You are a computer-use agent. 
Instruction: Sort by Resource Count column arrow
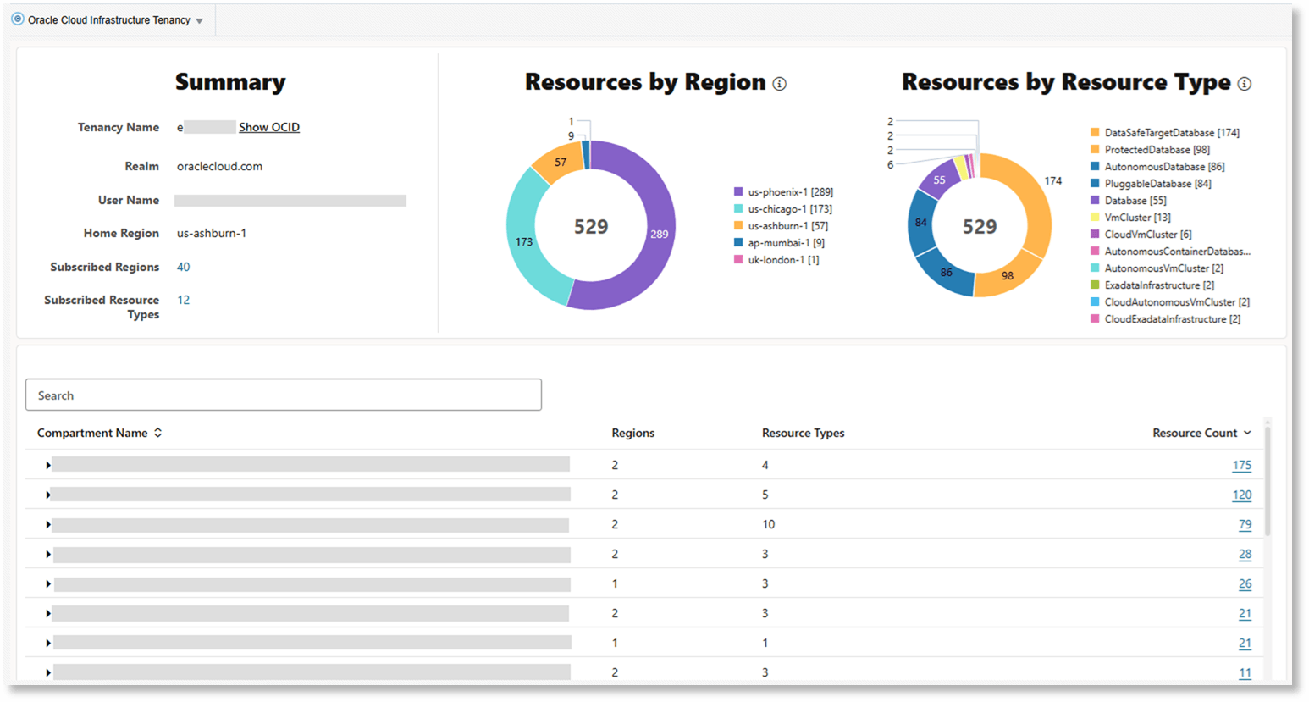pos(1247,433)
